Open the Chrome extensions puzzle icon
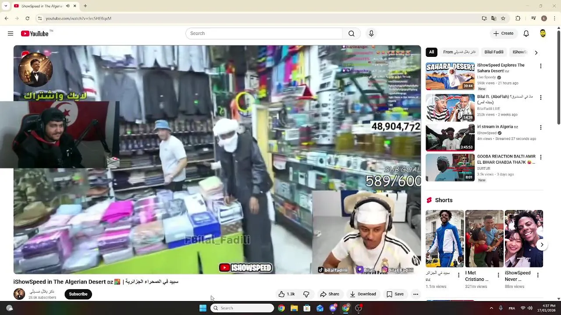The height and width of the screenshot is (315, 561). point(518,18)
